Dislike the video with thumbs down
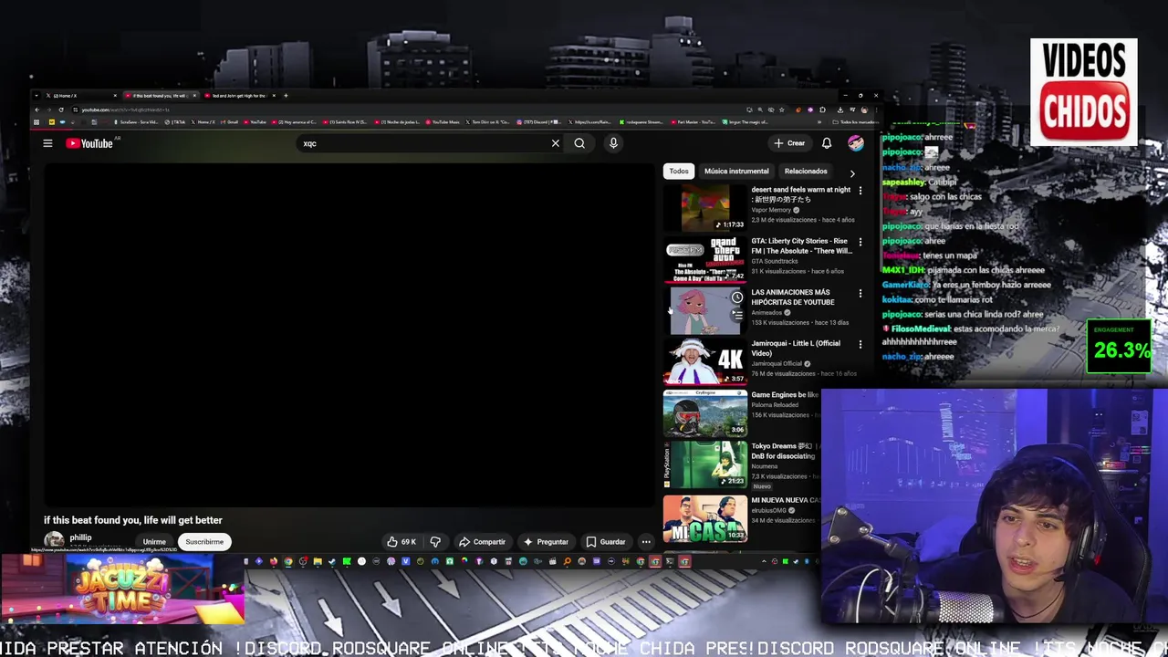The height and width of the screenshot is (657, 1168). click(435, 542)
